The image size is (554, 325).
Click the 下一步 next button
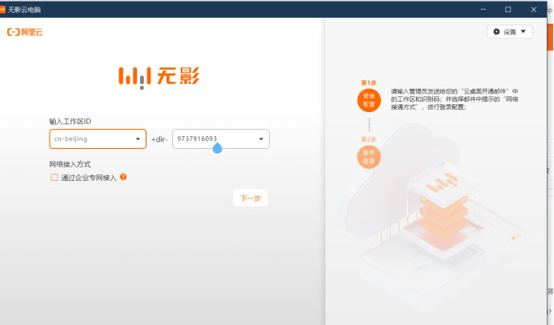click(x=251, y=199)
